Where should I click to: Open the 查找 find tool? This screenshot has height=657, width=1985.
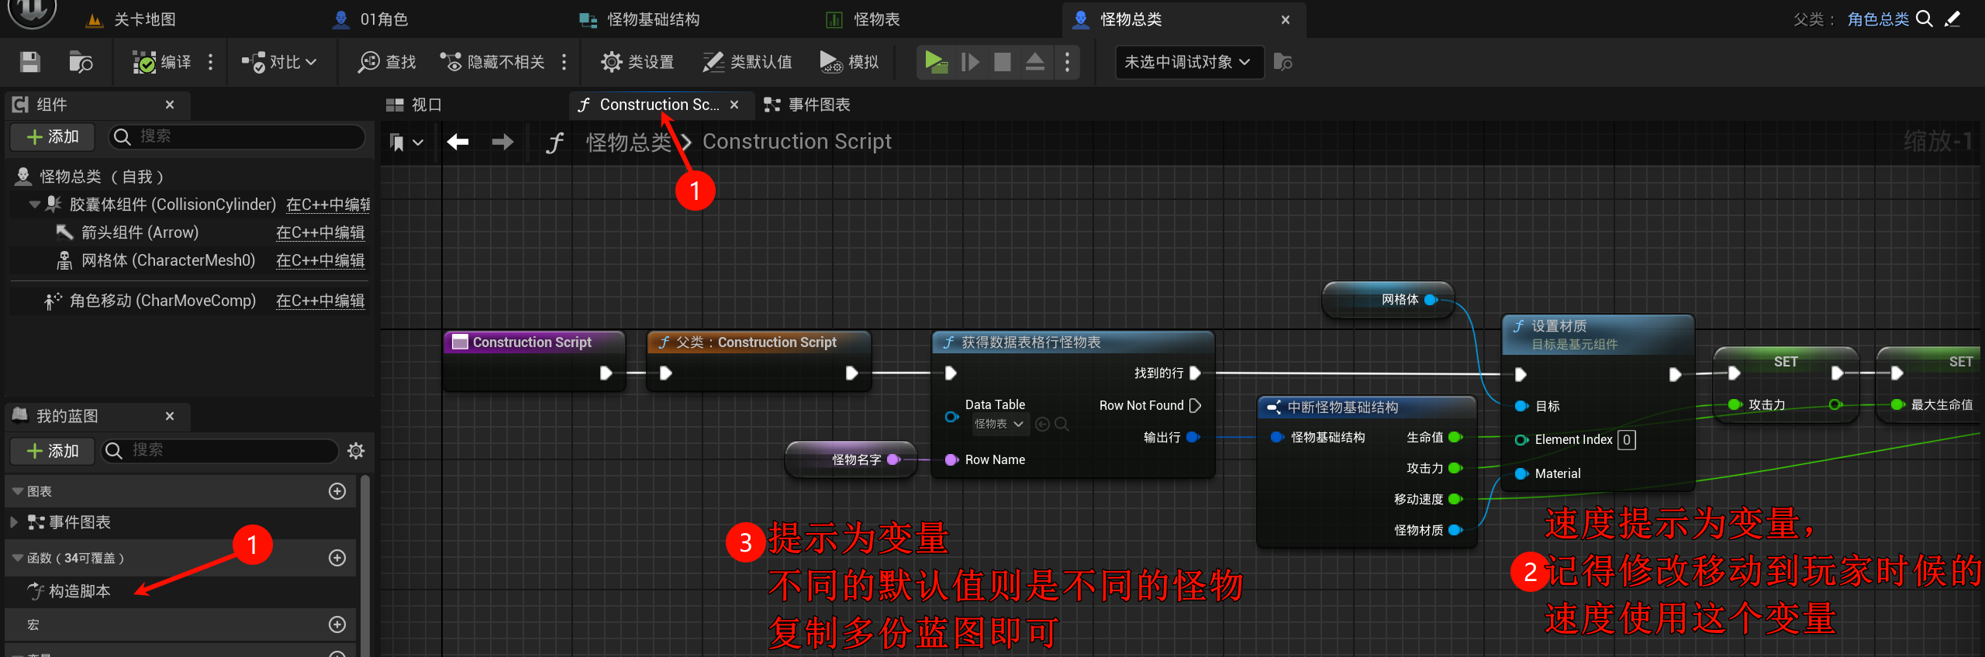click(387, 62)
